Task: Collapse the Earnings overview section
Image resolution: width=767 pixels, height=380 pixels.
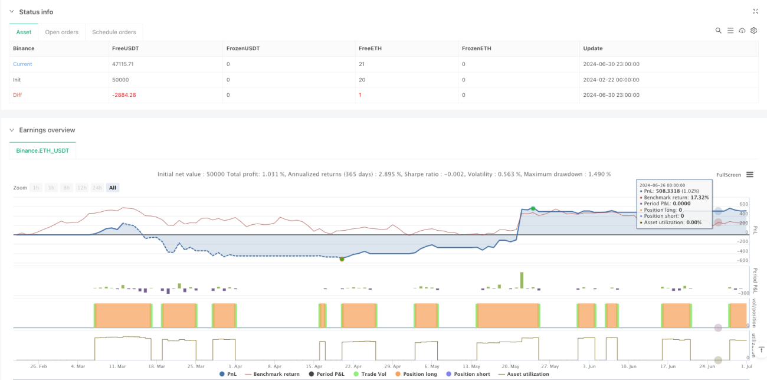Action: (12, 130)
